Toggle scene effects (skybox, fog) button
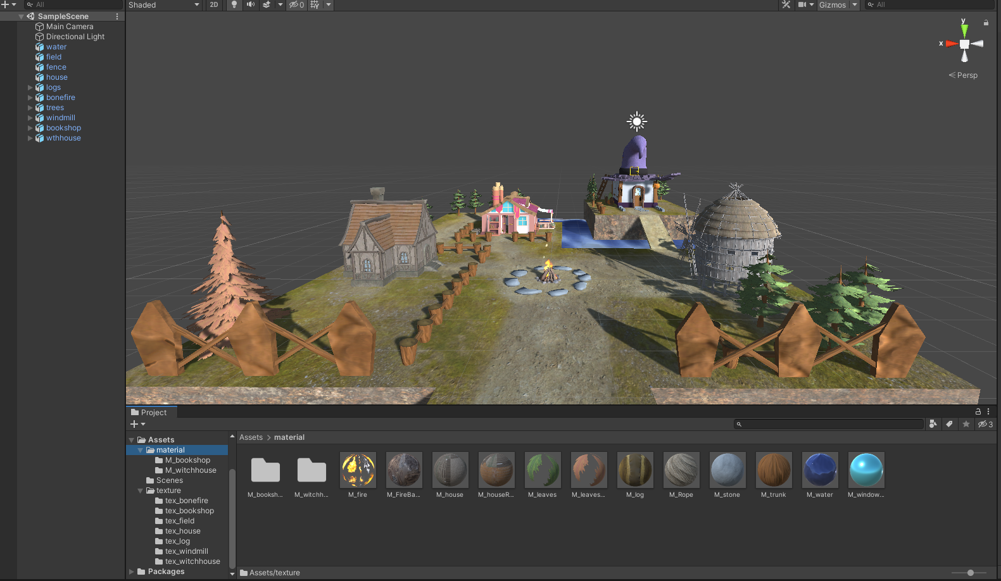Viewport: 1001px width, 581px height. [x=267, y=5]
